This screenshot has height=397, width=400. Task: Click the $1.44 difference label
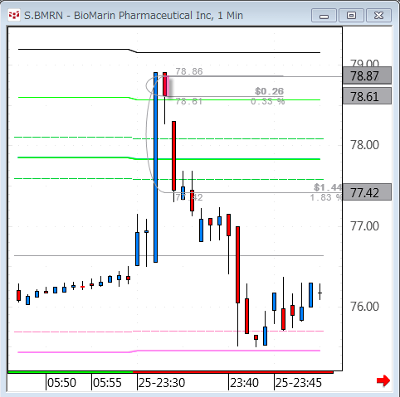tap(329, 187)
